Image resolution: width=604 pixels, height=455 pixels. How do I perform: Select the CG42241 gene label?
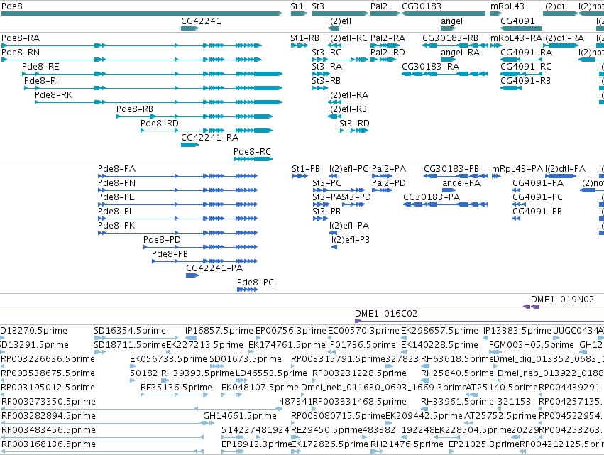201,21
